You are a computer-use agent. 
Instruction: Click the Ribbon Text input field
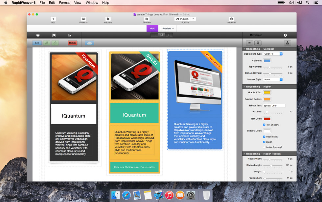click(274, 106)
